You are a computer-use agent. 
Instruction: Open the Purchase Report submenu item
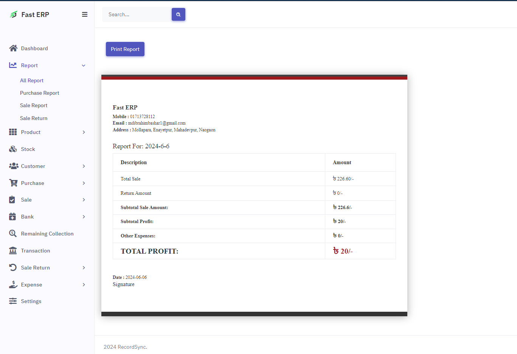click(40, 93)
